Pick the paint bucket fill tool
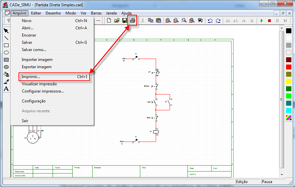This screenshot has height=187, width=295. click(x=6, y=74)
